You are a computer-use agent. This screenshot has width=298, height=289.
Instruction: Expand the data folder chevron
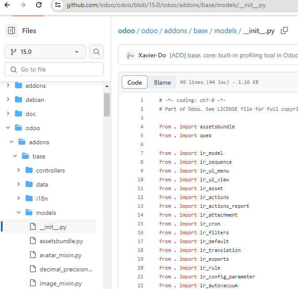point(19,184)
